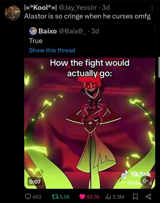160x203 pixels.
Task: Like the tweet with the heart icon
Action: click(82, 197)
